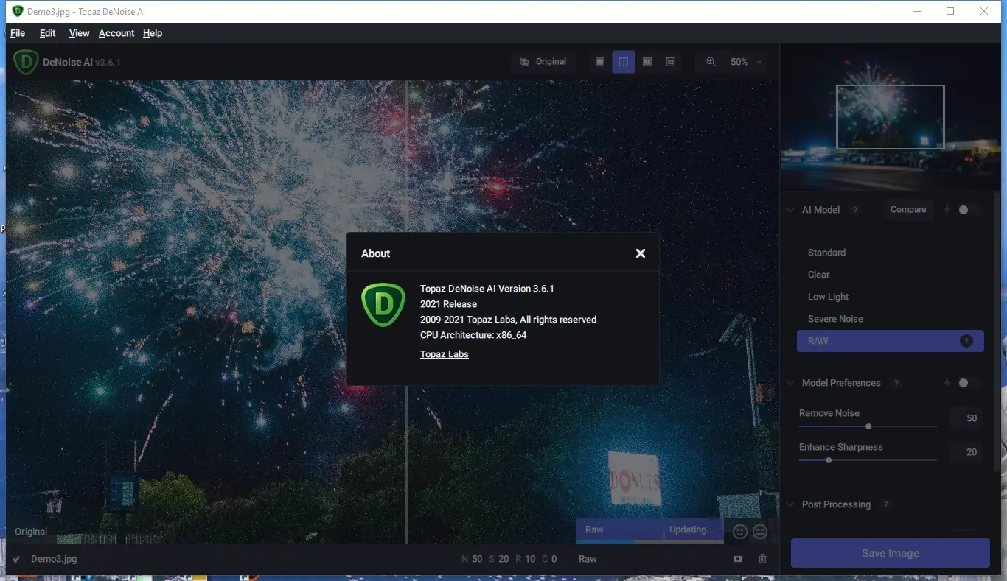
Task: Open the 50% zoom level dropdown
Action: pyautogui.click(x=746, y=62)
